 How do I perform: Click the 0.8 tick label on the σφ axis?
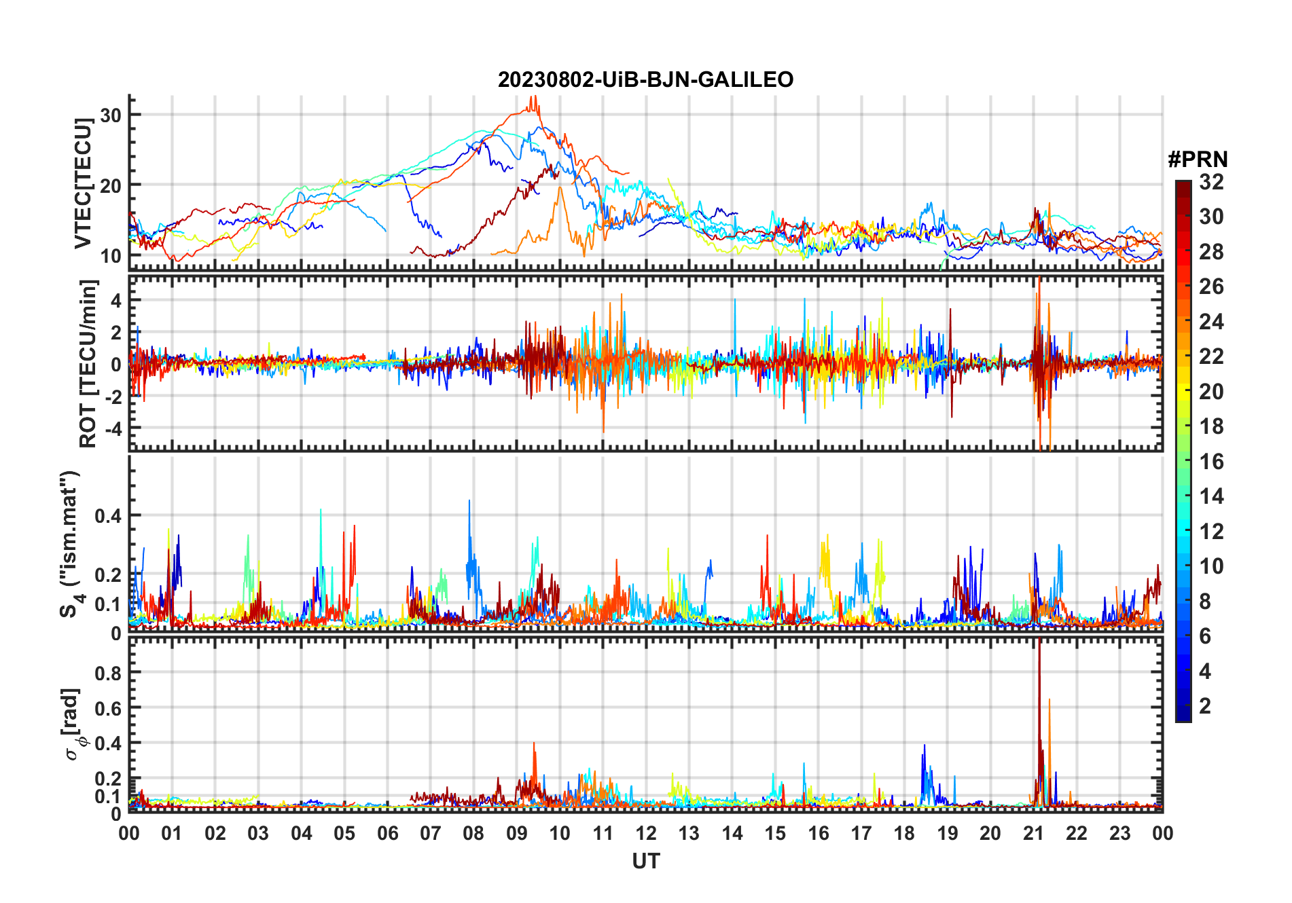[109, 673]
